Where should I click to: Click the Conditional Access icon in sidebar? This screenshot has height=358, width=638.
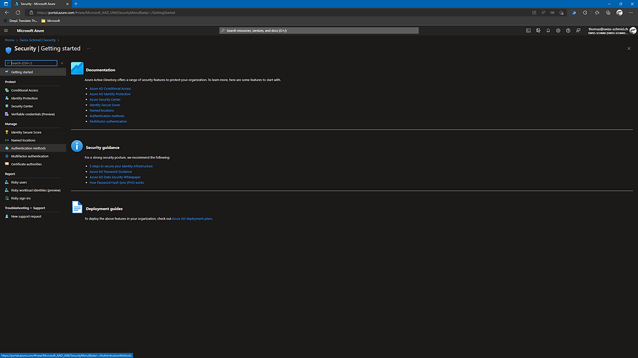point(7,90)
